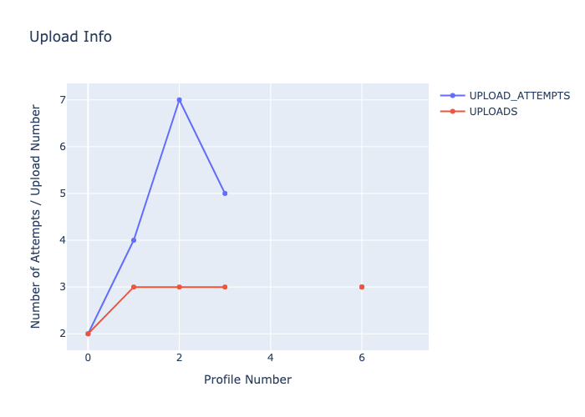Screen dimensions: 585x417
Task: Click the "Upload Info" chart title
Action: pyautogui.click(x=70, y=37)
